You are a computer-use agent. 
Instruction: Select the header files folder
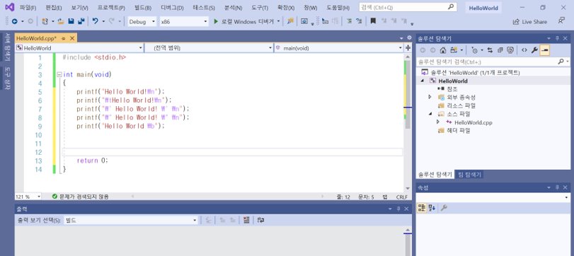tap(458, 131)
